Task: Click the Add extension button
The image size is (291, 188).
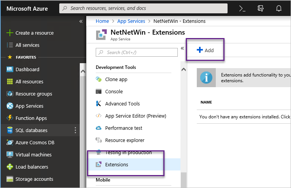Action: (205, 50)
